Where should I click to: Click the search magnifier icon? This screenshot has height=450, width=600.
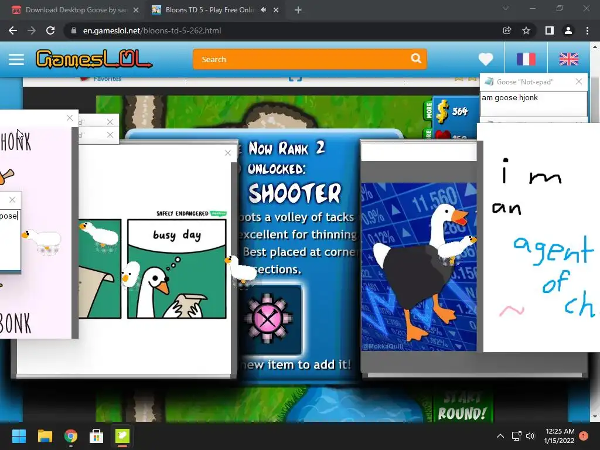click(416, 59)
